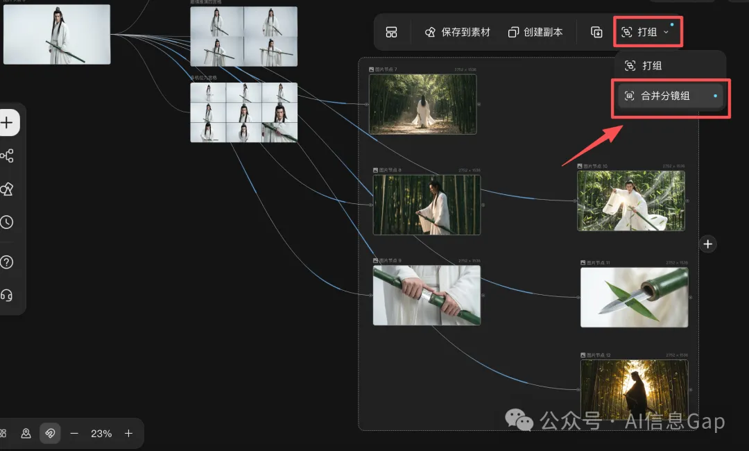
Task: Toggle the highlighted link-off icon at bottom
Action: (x=50, y=434)
